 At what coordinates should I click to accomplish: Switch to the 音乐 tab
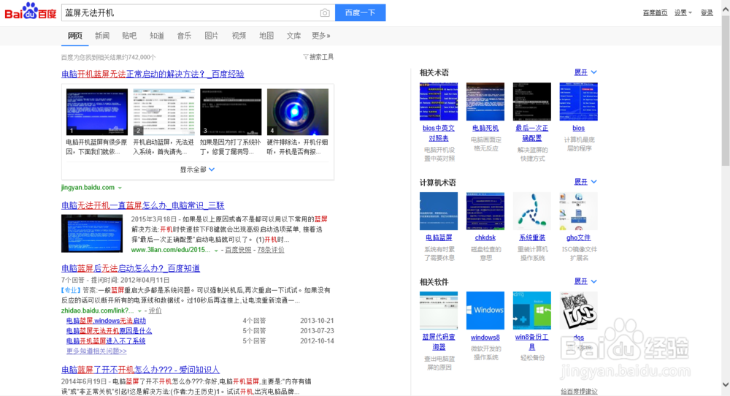pos(184,36)
